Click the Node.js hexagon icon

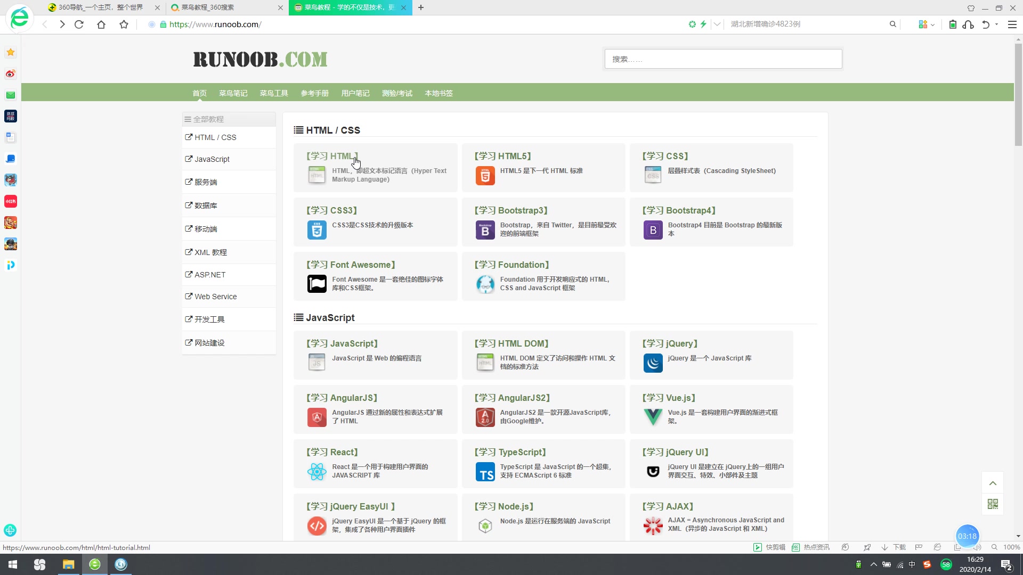coord(485,525)
